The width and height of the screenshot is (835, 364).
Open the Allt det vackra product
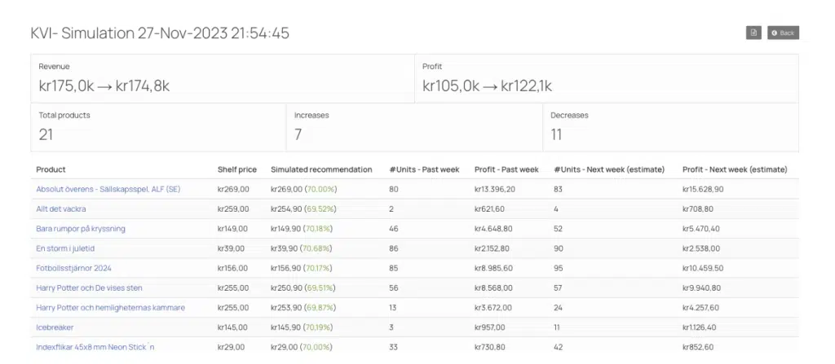[x=60, y=208]
